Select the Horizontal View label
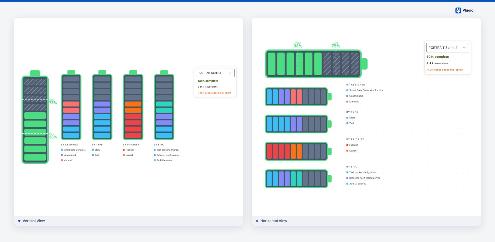 [x=274, y=221]
